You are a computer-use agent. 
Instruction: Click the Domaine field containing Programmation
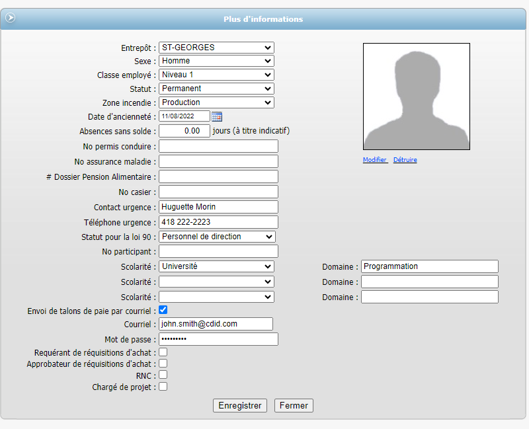click(430, 266)
